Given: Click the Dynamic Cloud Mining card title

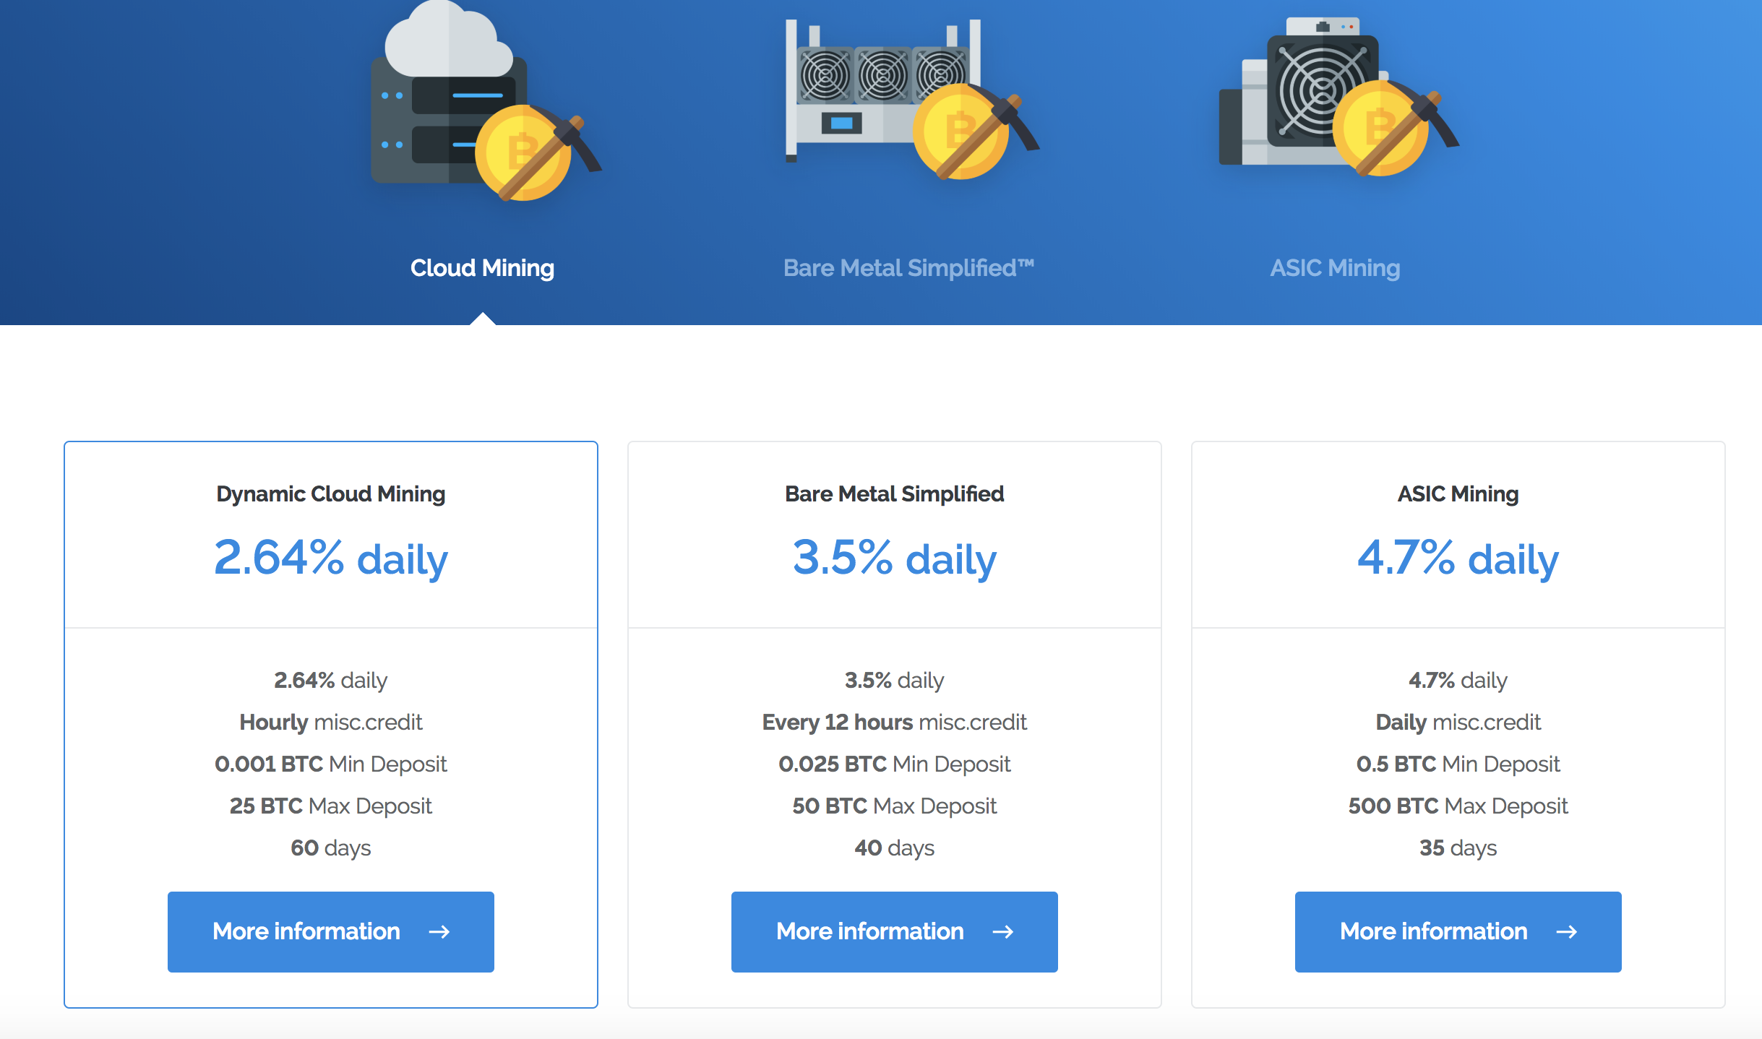Looking at the screenshot, I should [x=330, y=493].
